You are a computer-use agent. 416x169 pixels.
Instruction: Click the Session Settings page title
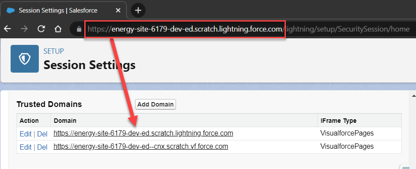click(x=90, y=65)
